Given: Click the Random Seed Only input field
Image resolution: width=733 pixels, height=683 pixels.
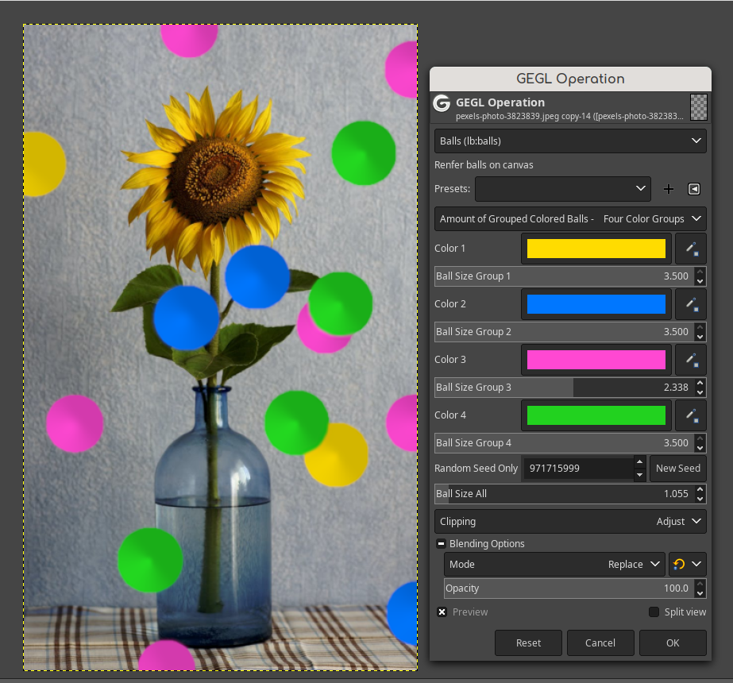Looking at the screenshot, I should click(x=578, y=469).
